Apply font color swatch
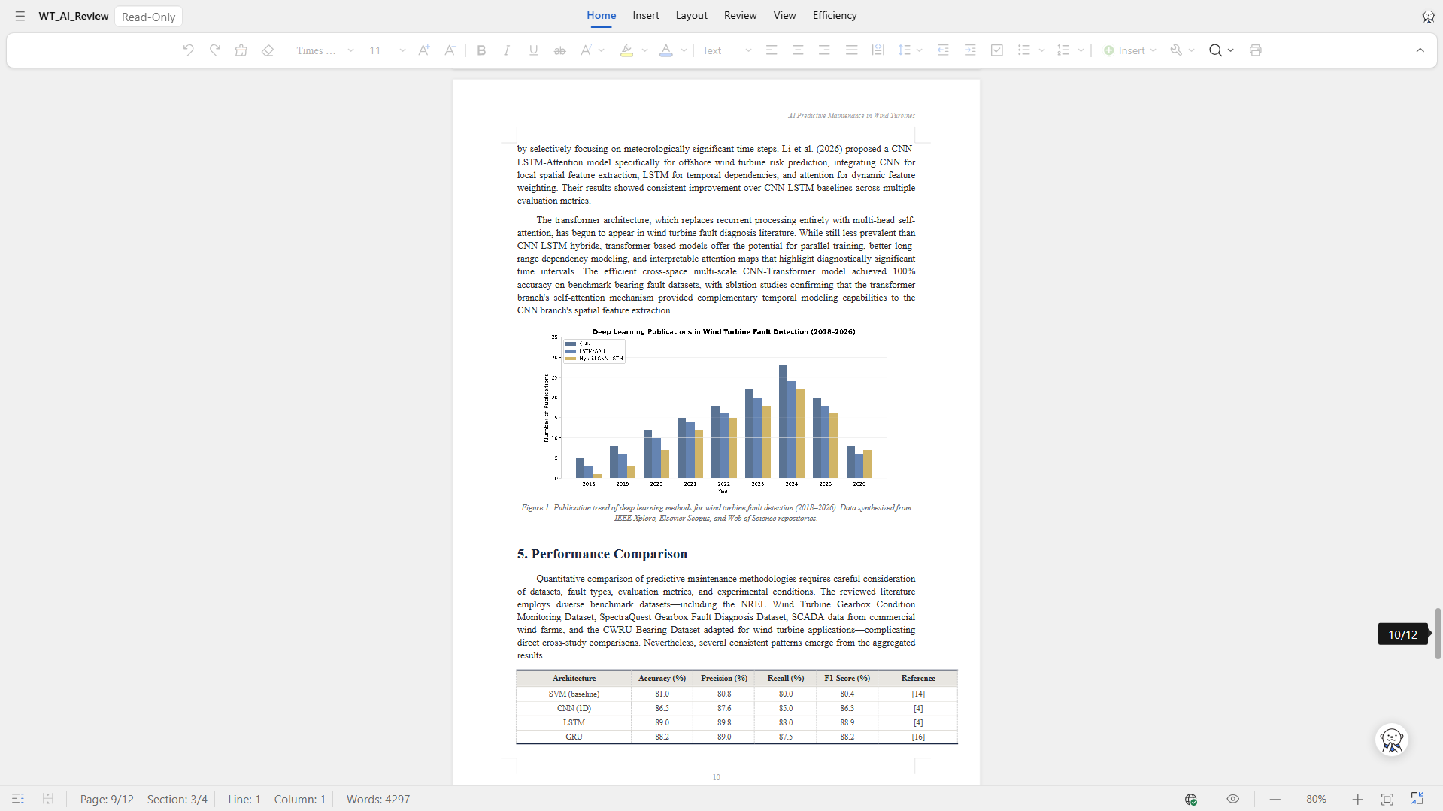 [x=665, y=50]
